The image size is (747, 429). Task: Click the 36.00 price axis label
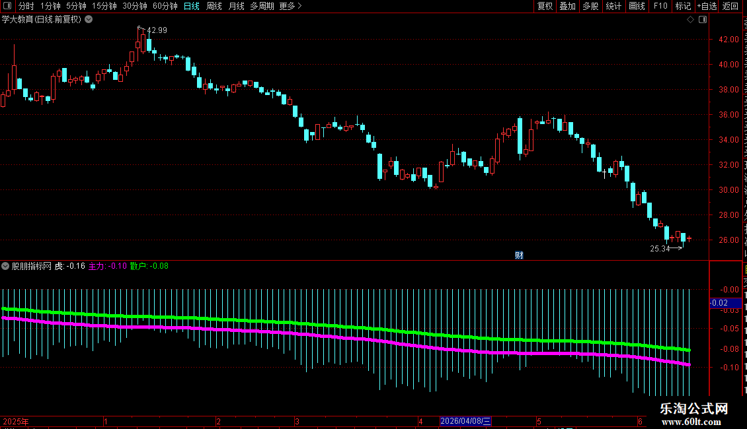click(729, 115)
